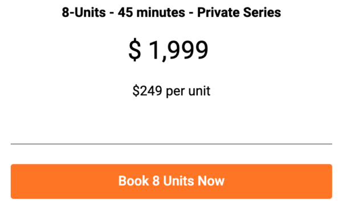Image resolution: width=342 pixels, height=206 pixels.
Task: Click '8-Units' at the heading start
Action: [x=84, y=13]
